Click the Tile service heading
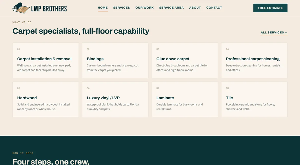The image size is (300, 165). coord(229,98)
